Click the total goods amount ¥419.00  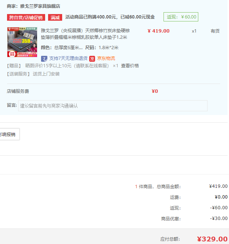pyautogui.click(x=218, y=186)
